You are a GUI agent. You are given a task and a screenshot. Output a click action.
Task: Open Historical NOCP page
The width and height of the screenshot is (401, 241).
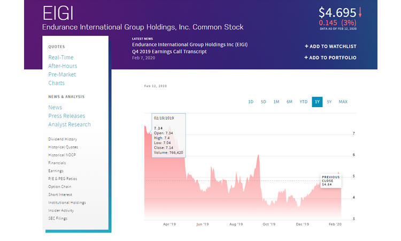click(62, 155)
